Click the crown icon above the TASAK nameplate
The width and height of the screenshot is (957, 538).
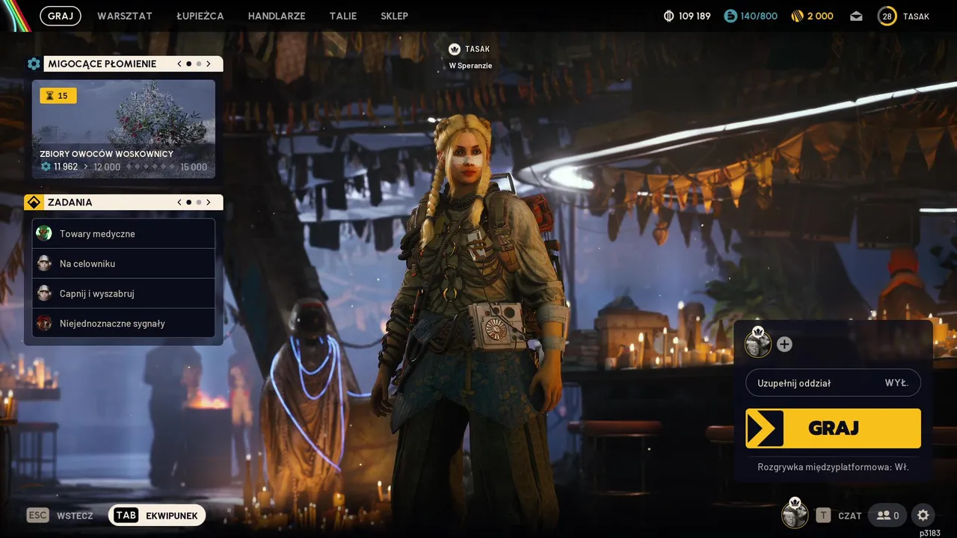pos(454,49)
